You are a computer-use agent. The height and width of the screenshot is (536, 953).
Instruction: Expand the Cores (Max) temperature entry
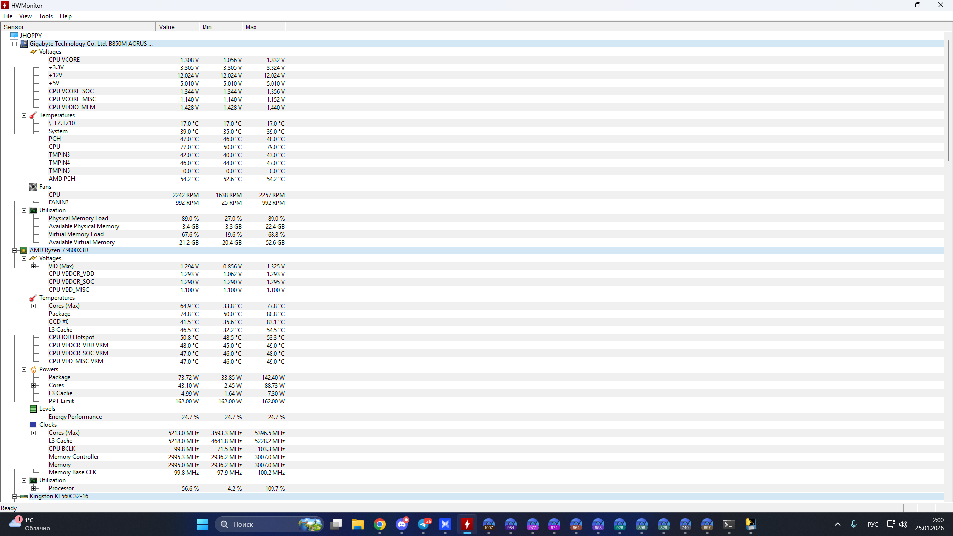[x=34, y=306]
